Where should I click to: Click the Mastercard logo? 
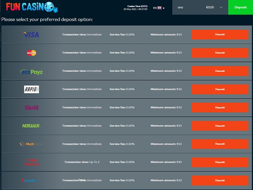[x=31, y=53]
